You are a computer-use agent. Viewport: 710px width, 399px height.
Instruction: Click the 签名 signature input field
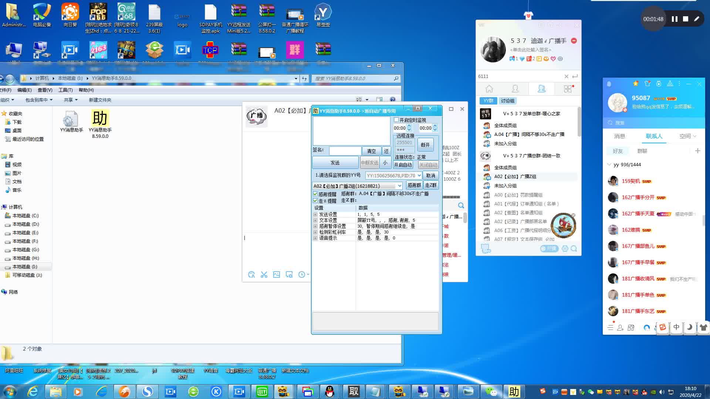(345, 151)
